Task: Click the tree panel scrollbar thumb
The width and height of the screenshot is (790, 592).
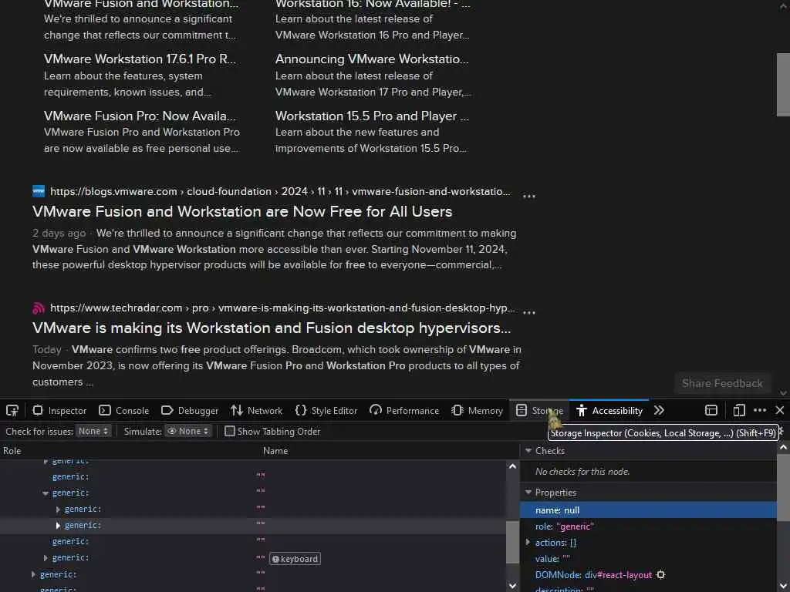Action: click(512, 542)
